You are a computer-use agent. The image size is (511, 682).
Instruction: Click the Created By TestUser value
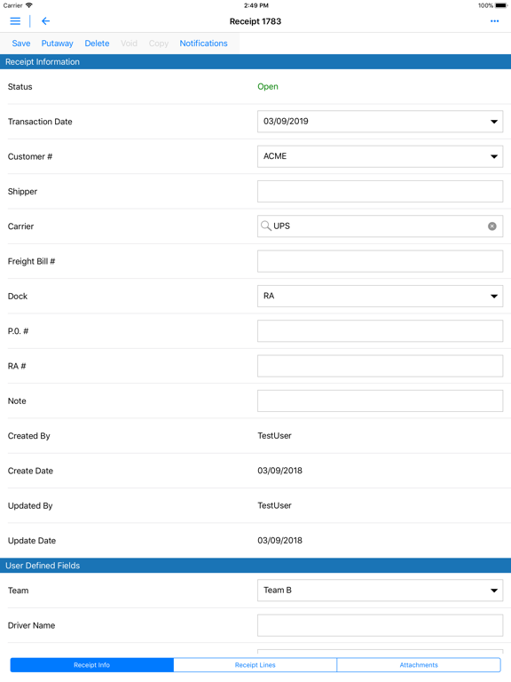[275, 436]
